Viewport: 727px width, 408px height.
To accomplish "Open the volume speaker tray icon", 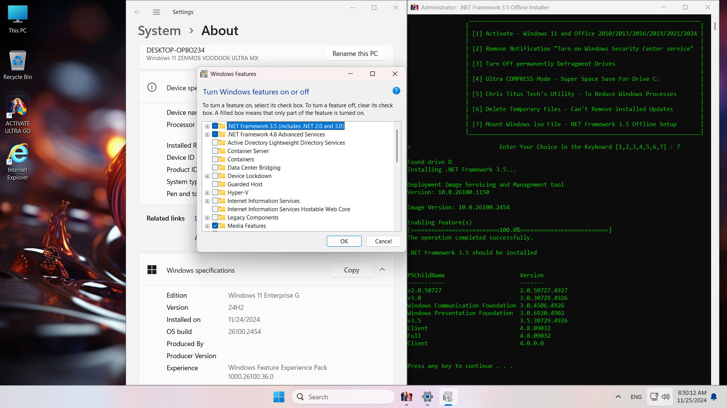I will click(x=666, y=397).
